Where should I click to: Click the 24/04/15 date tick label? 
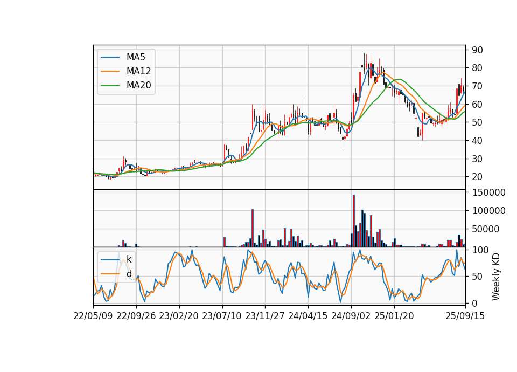pos(308,316)
